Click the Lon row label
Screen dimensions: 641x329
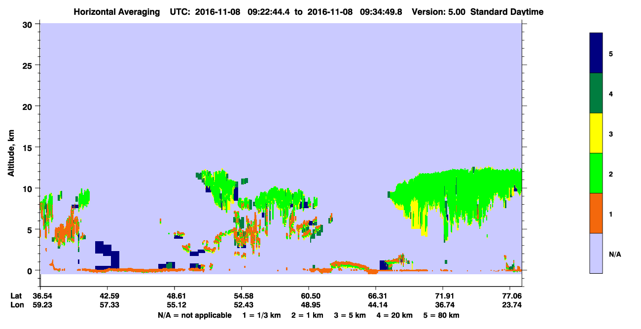pyautogui.click(x=17, y=305)
